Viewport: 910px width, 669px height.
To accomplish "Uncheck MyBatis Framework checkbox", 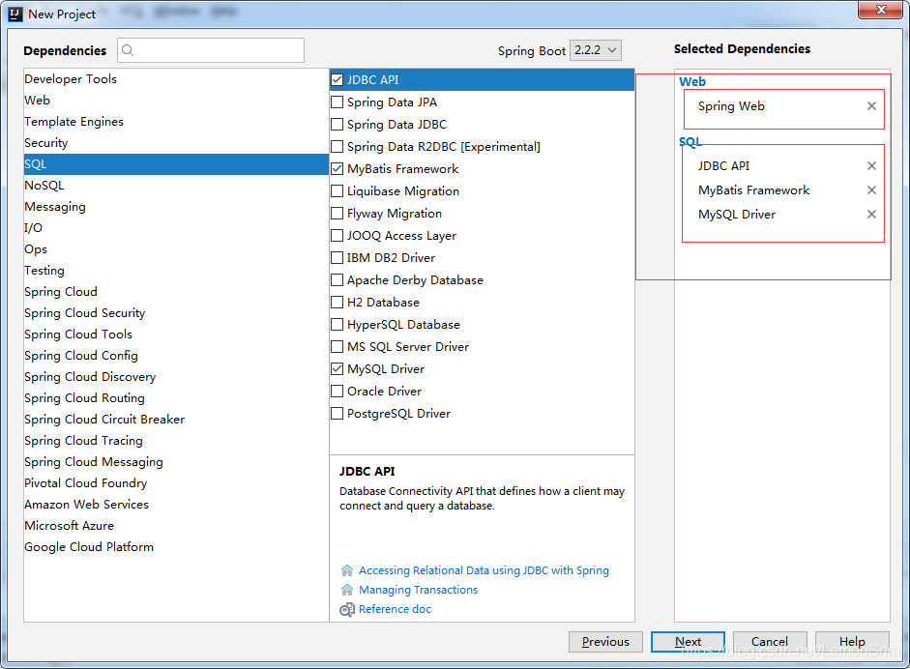I will pos(337,169).
